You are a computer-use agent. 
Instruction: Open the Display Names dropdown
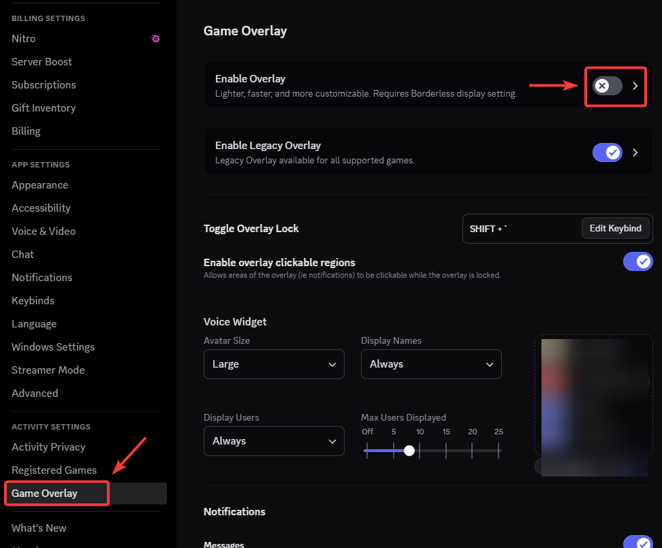(x=431, y=364)
